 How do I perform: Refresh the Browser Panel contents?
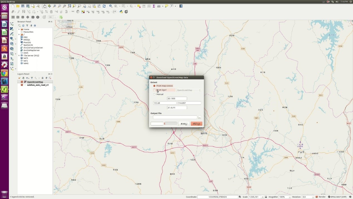pos(23,26)
